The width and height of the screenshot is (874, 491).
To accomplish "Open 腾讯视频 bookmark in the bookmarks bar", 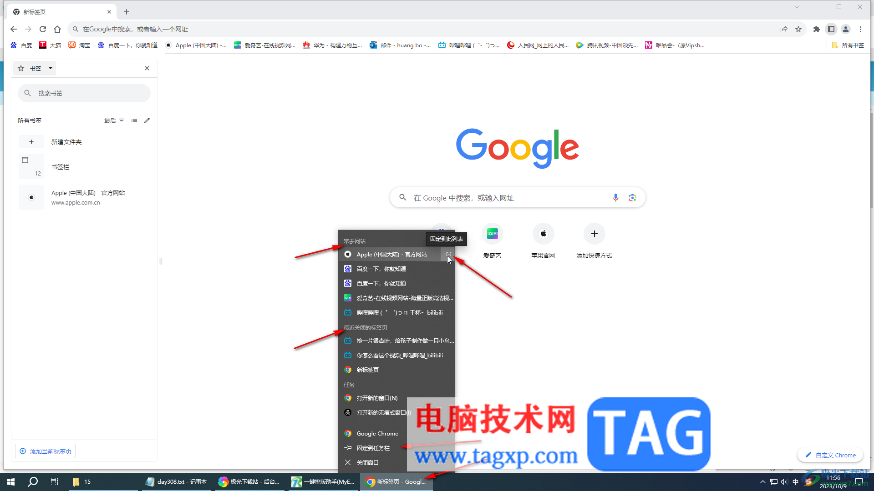I will pos(607,45).
